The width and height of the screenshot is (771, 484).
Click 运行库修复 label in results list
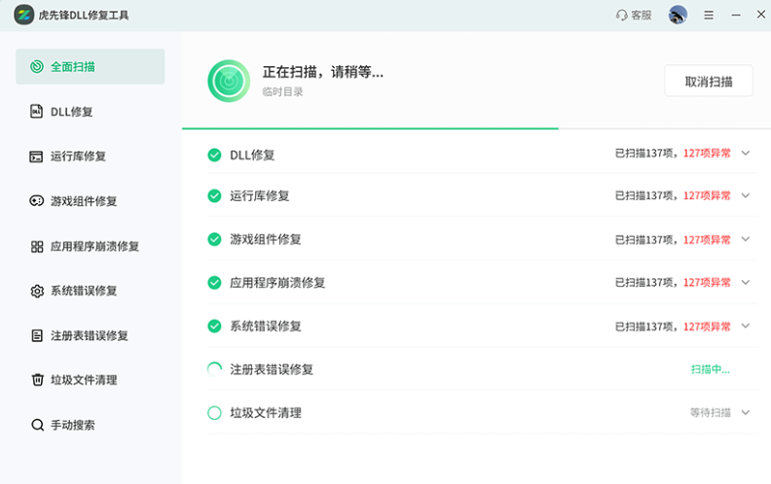tap(260, 196)
